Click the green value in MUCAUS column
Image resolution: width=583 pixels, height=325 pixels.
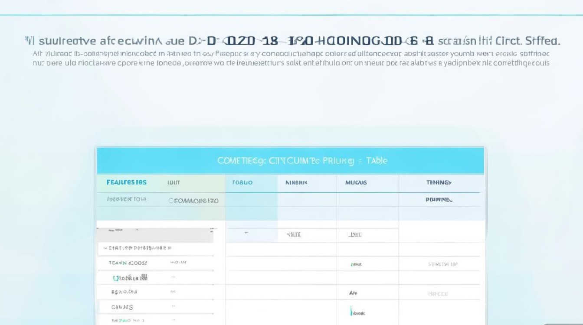click(x=356, y=264)
